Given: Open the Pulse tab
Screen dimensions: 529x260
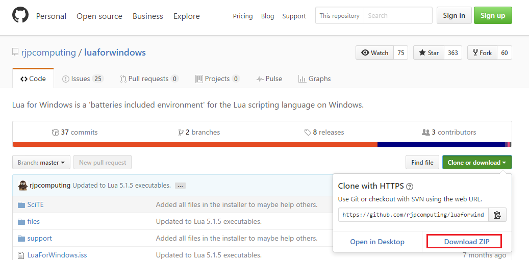Looking at the screenshot, I should point(269,79).
